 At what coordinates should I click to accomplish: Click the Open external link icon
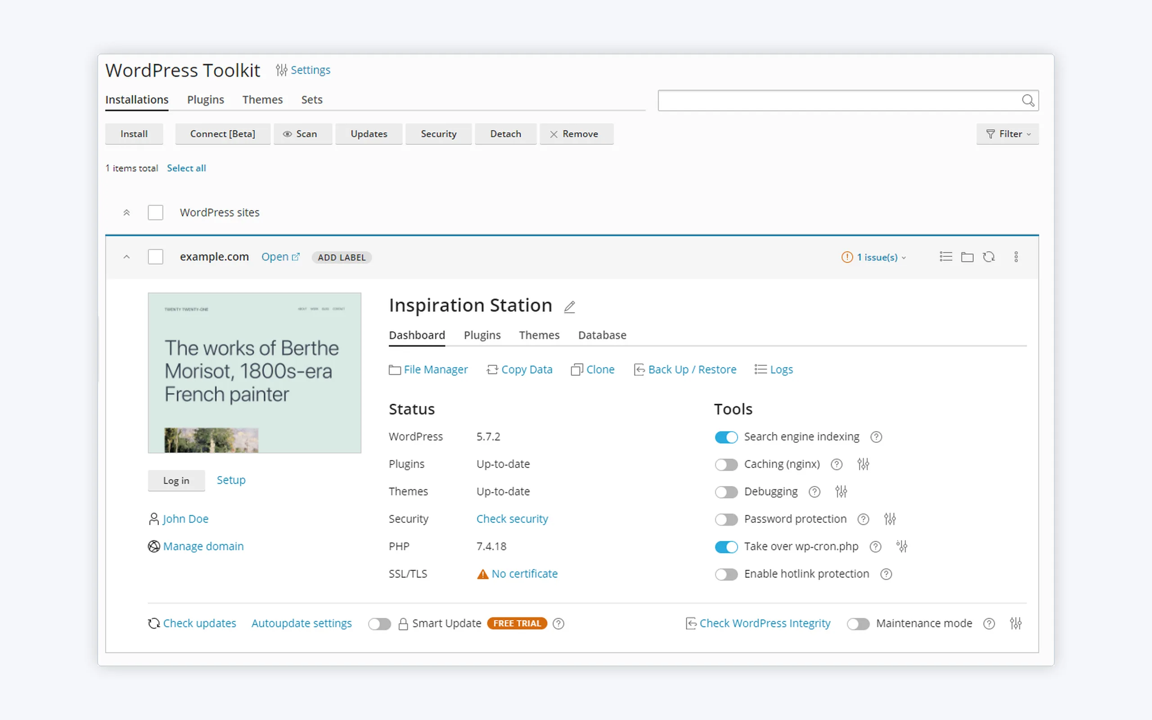pos(296,257)
